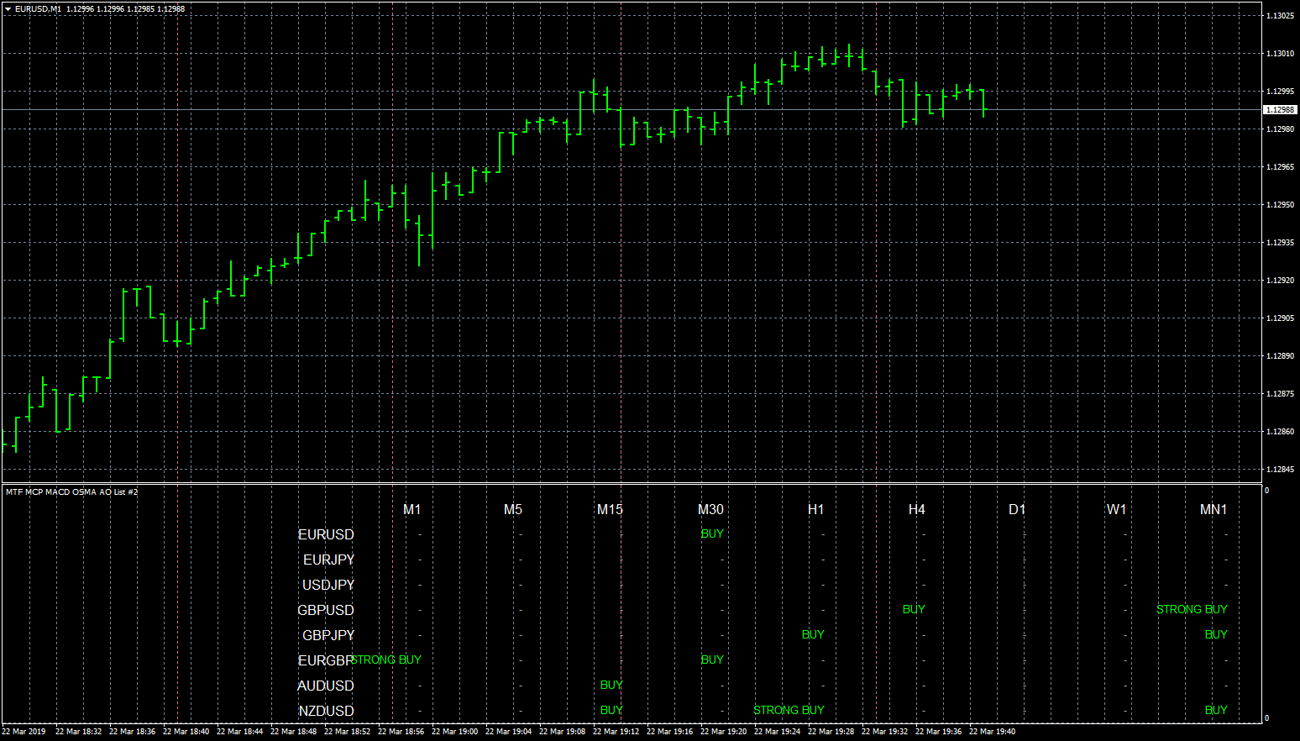The width and height of the screenshot is (1300, 741).
Task: Click the BUY signal in GBPUSD H4 cell
Action: coord(914,609)
